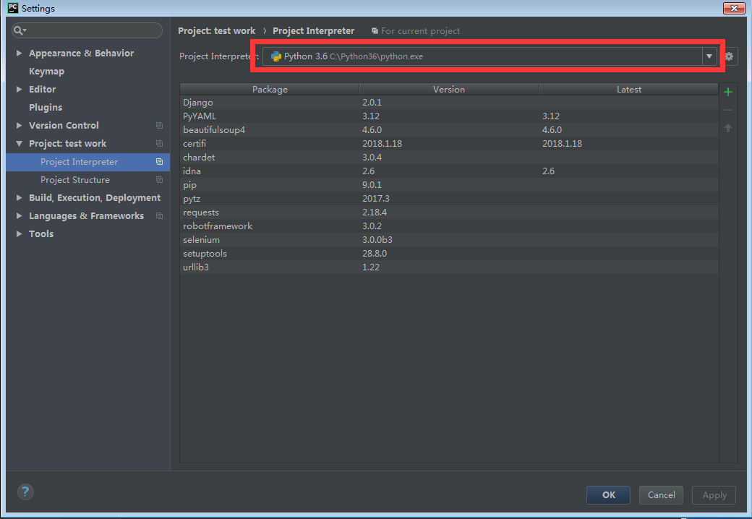Click the minus uninstall package icon

click(728, 110)
